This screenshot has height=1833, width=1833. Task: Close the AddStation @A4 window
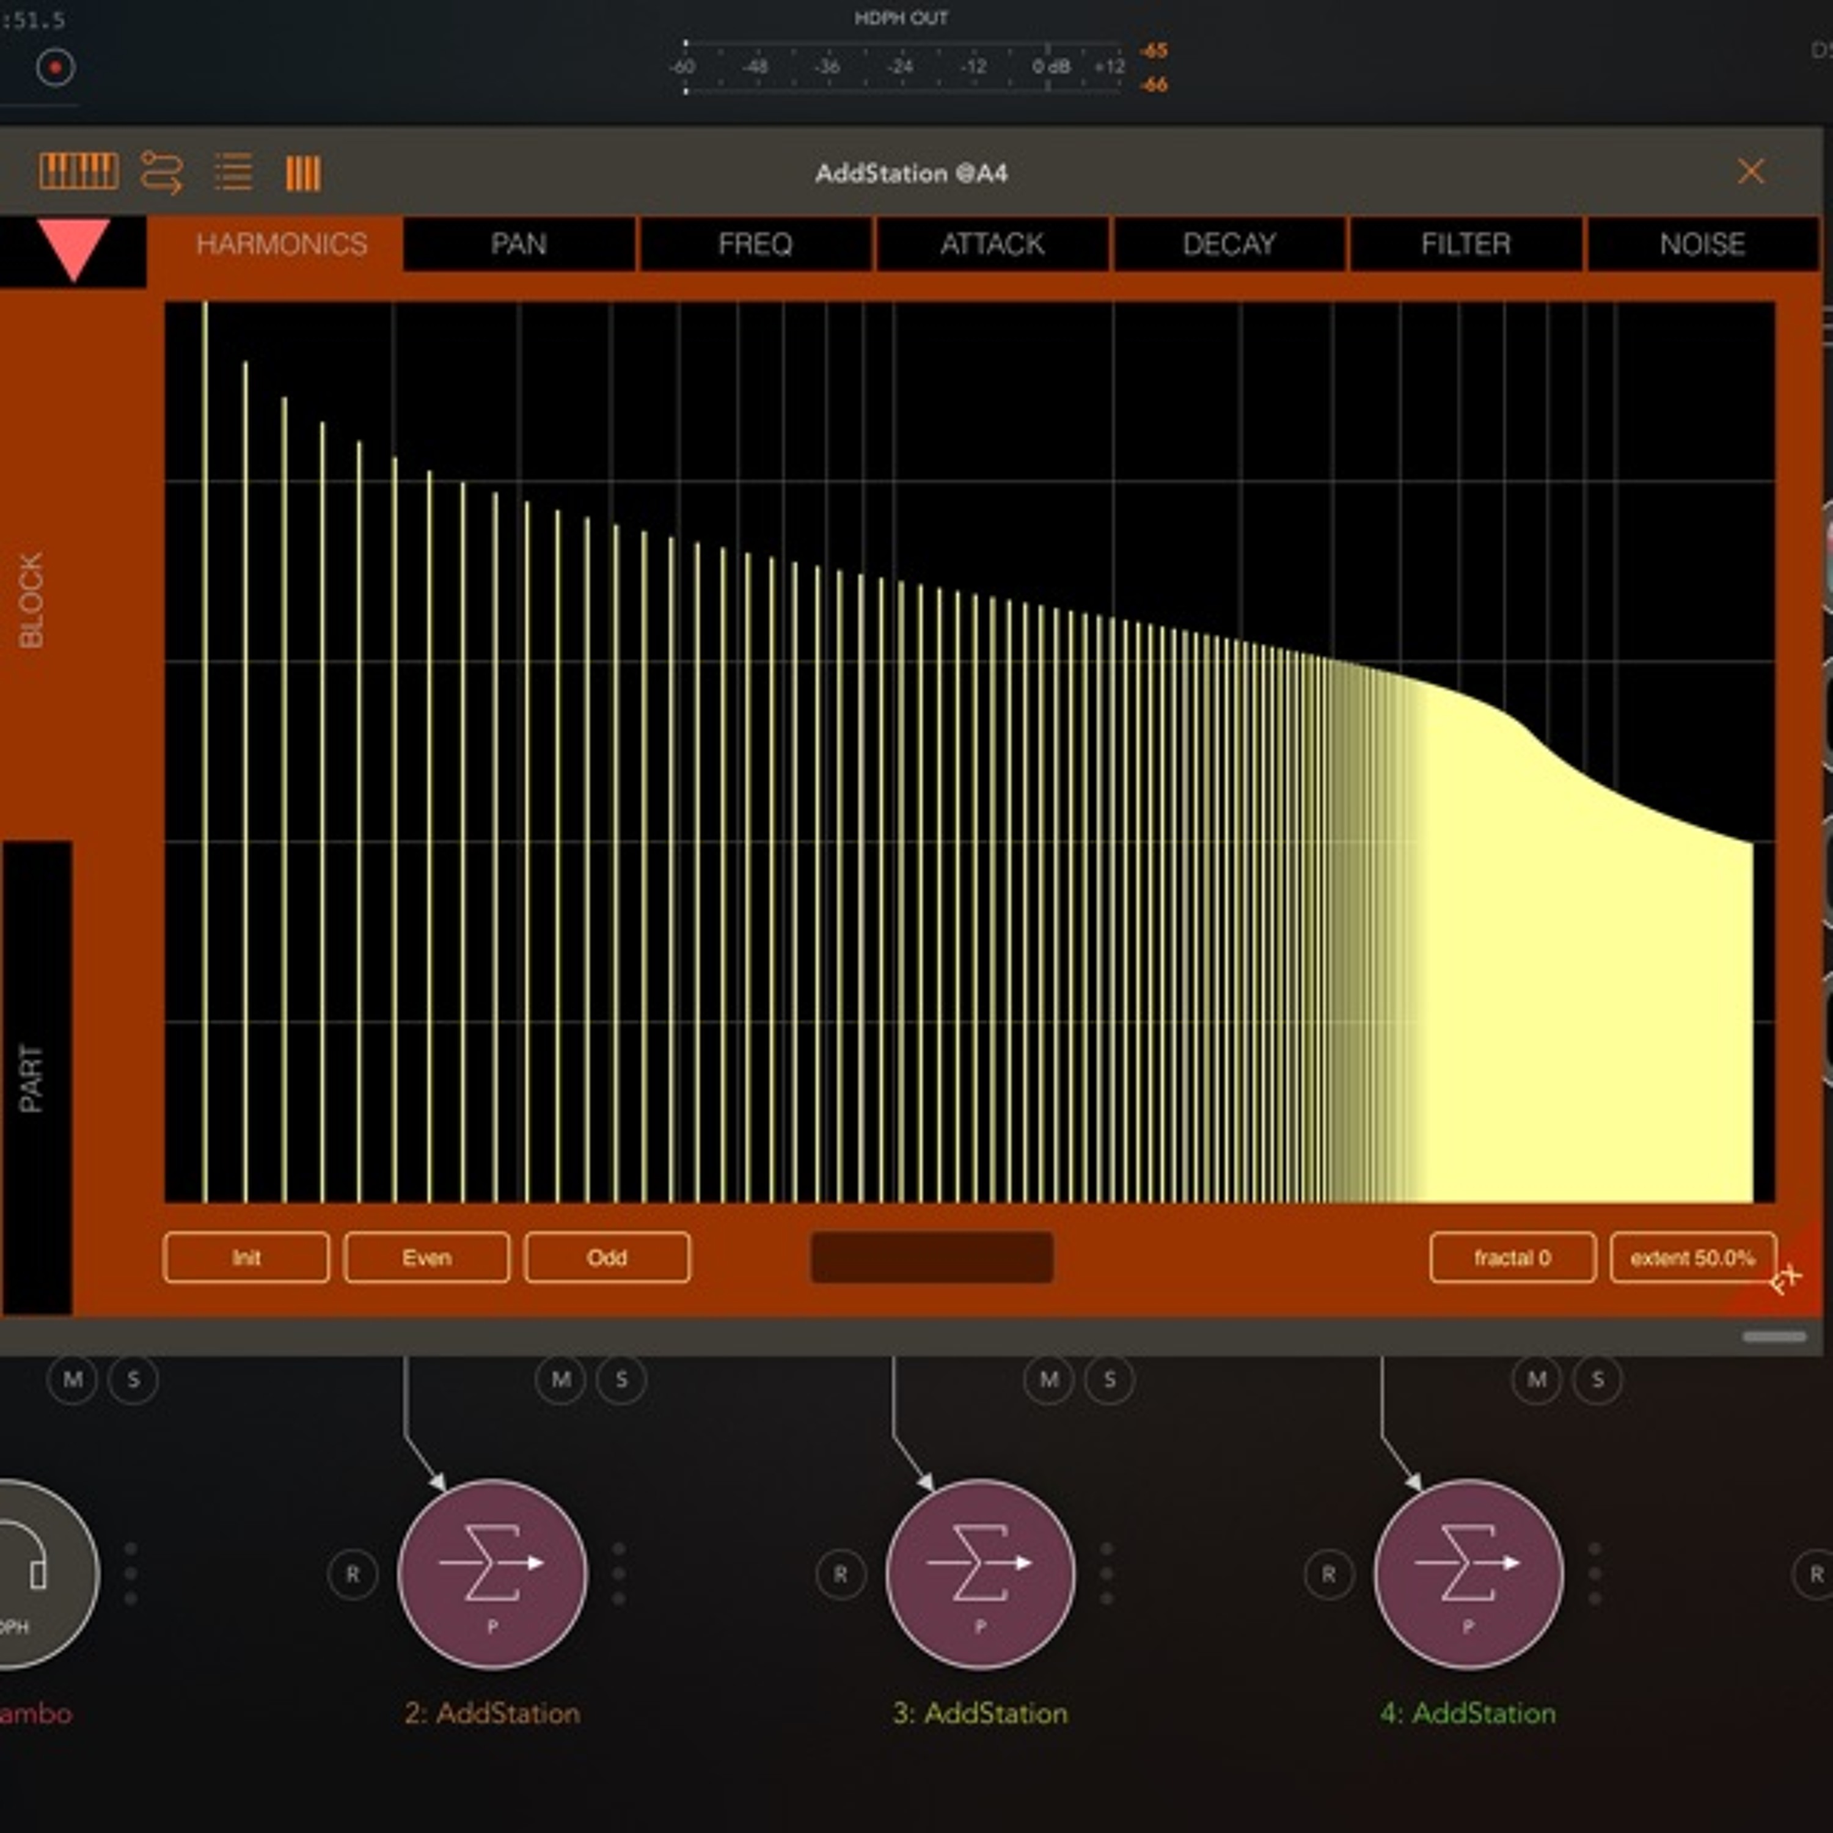(1751, 172)
